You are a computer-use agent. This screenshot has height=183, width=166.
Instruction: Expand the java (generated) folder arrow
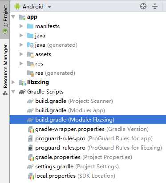(x=21, y=45)
